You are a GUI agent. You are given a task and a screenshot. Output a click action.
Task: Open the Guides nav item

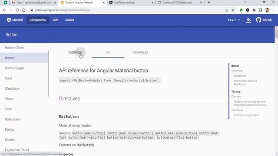point(69,20)
